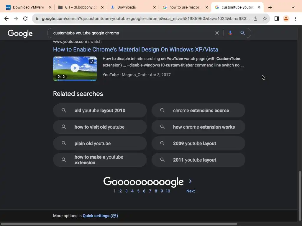This screenshot has width=302, height=226.
Task: Open Quick settings link
Action: (x=100, y=216)
